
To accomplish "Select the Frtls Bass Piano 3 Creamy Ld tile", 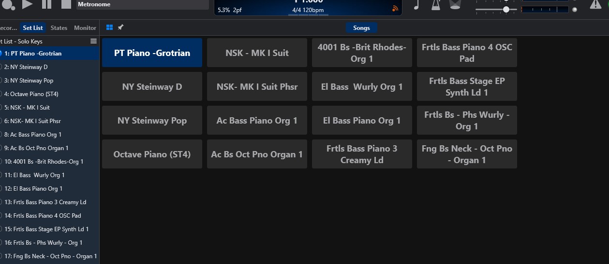I will coord(362,154).
